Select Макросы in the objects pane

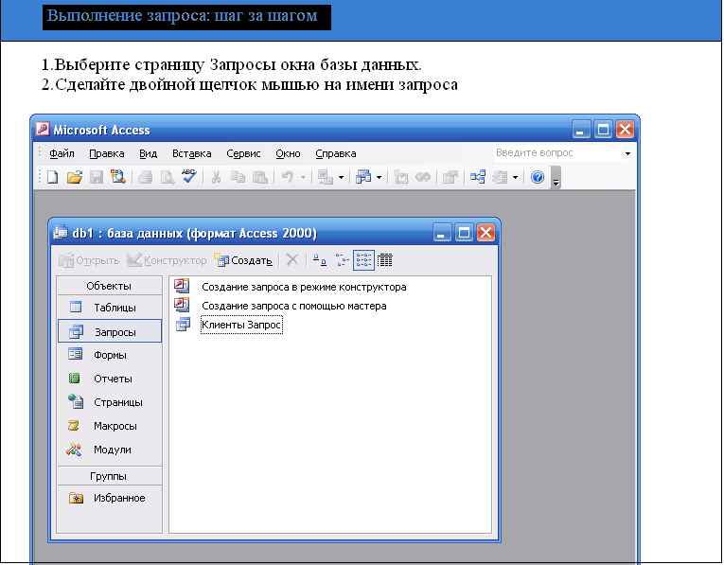point(110,426)
